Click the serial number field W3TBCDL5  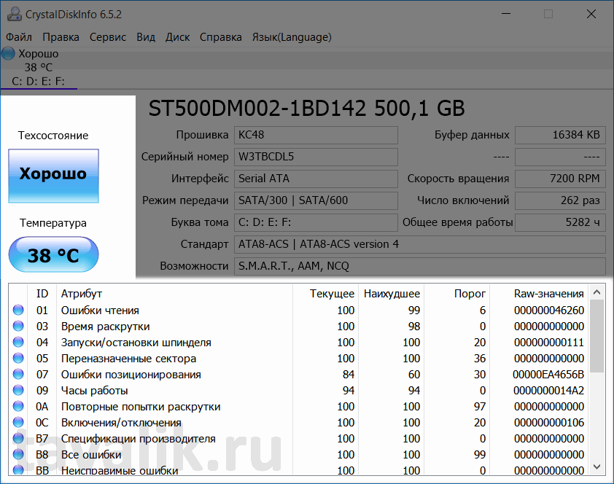316,157
